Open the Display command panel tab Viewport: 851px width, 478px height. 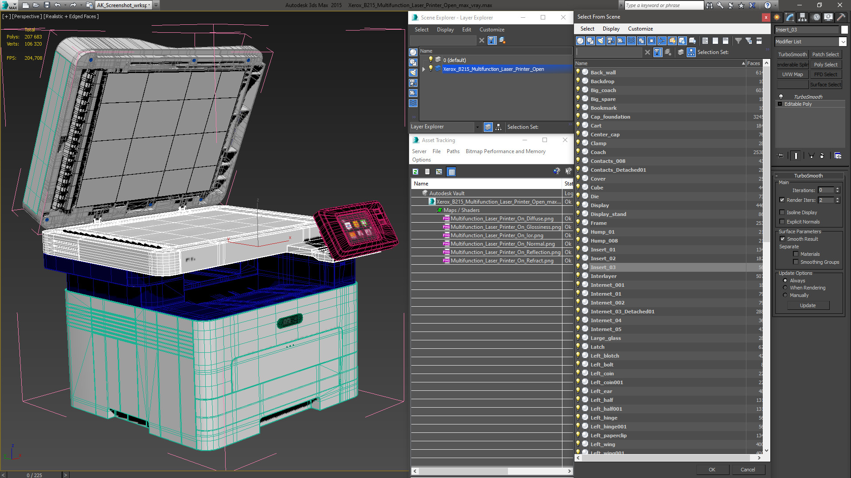tap(828, 17)
